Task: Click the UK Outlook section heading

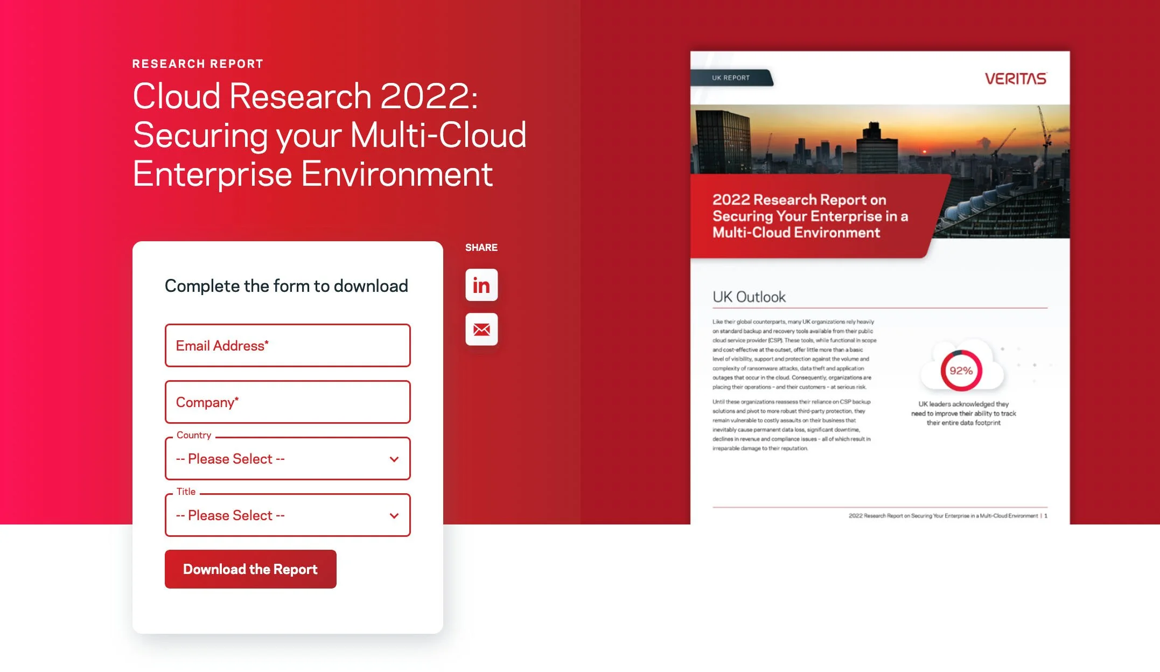Action: pyautogui.click(x=749, y=297)
